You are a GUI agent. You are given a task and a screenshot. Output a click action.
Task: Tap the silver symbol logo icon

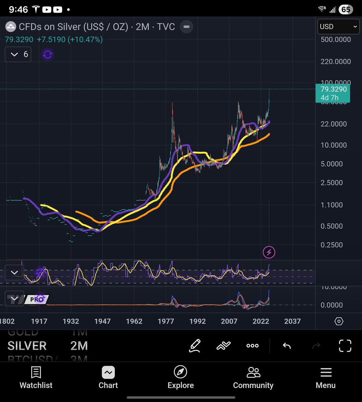coord(11,27)
